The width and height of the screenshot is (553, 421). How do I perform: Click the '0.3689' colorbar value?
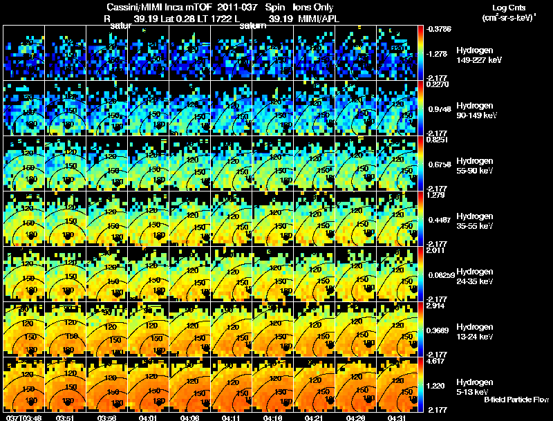[438, 330]
